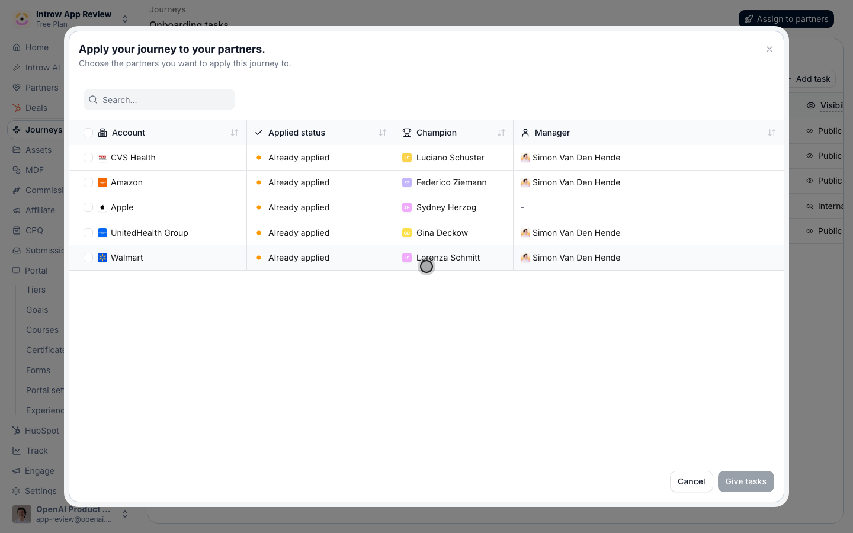Click the Deals HubSpot icon
The height and width of the screenshot is (533, 853).
17,108
